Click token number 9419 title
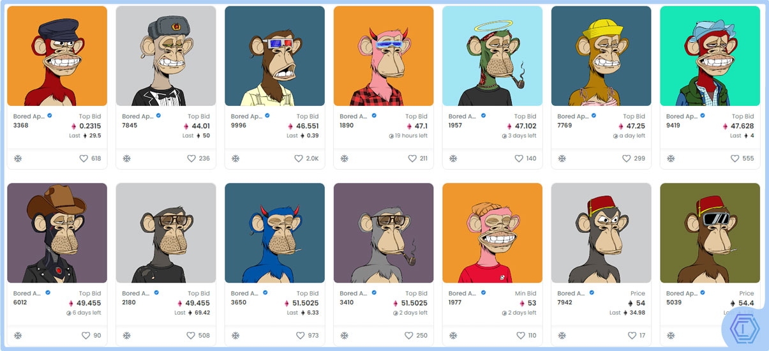This screenshot has width=769, height=351. tap(673, 126)
